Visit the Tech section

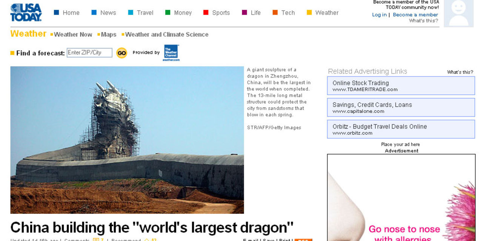(x=288, y=13)
